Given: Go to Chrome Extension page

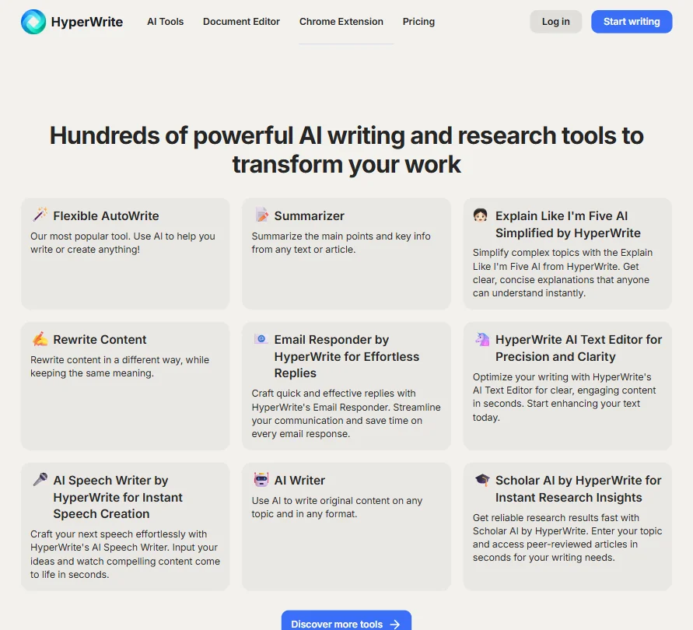Looking at the screenshot, I should click(x=341, y=22).
